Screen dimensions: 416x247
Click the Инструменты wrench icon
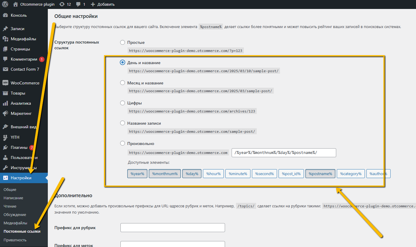click(5, 168)
